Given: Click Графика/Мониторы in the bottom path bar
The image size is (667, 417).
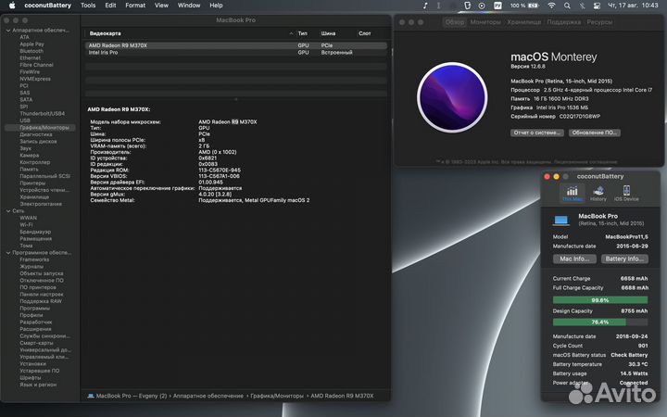Looking at the screenshot, I should pos(277,396).
